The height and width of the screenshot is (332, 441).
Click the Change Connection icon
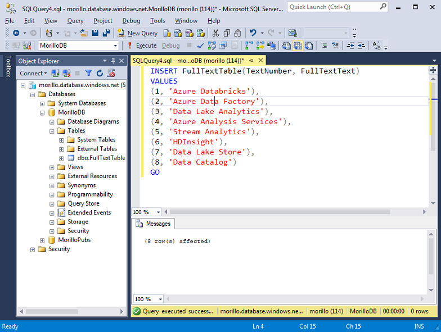click(x=27, y=46)
